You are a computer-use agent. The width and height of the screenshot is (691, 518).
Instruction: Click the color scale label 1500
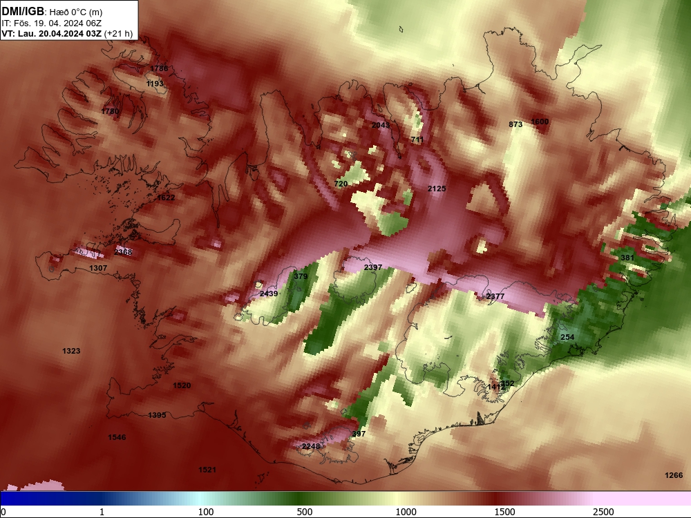point(504,512)
